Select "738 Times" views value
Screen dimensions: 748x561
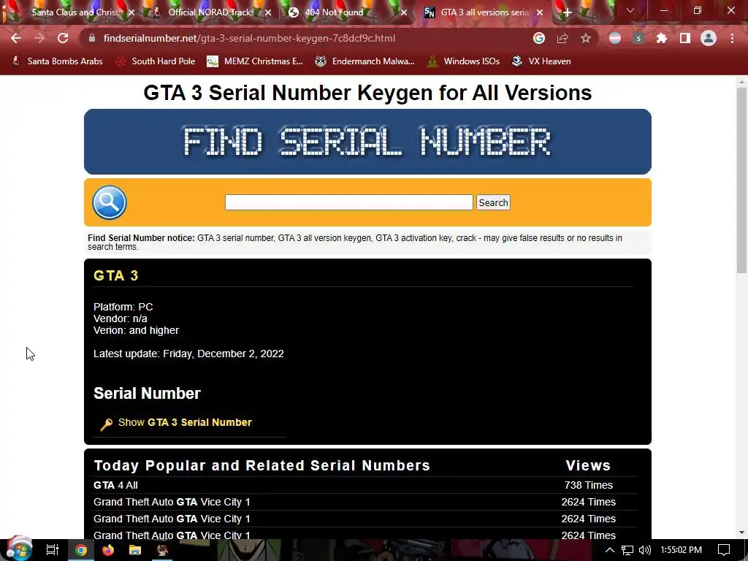click(588, 485)
